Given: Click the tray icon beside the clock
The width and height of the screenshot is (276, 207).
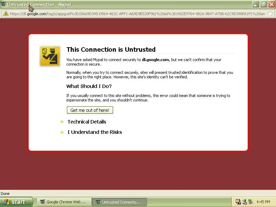Looking at the screenshot, I should point(250,202).
